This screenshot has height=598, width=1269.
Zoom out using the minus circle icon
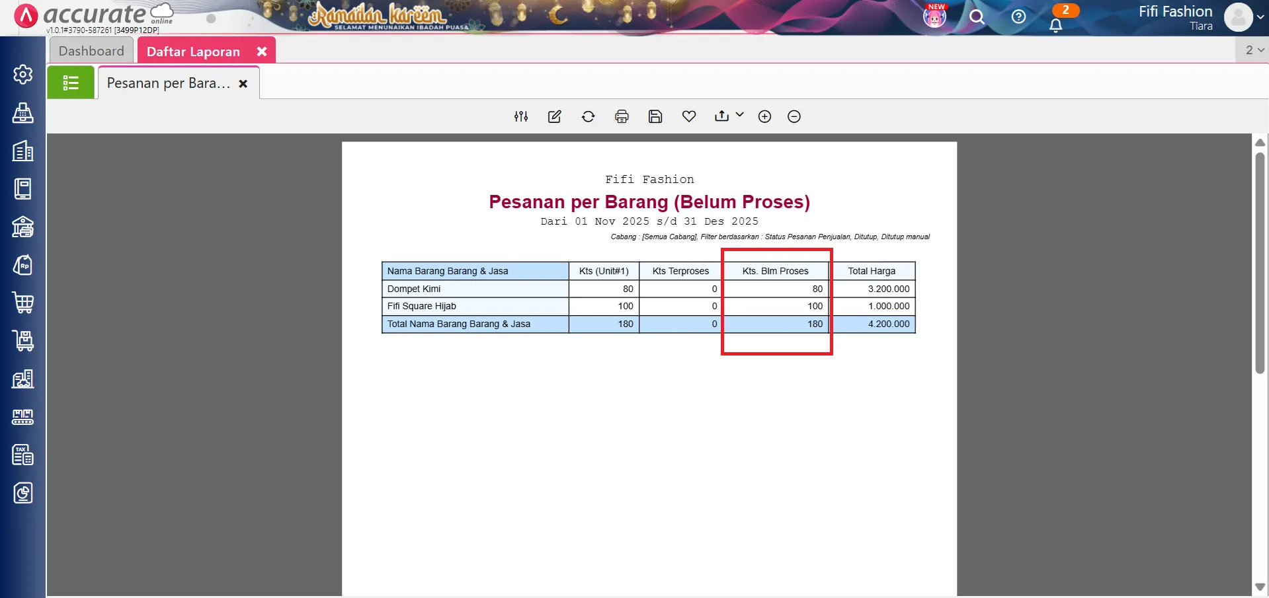pyautogui.click(x=794, y=116)
